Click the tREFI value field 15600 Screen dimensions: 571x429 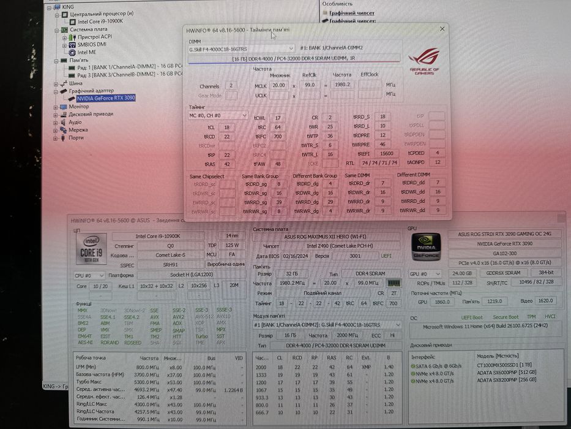click(x=386, y=154)
